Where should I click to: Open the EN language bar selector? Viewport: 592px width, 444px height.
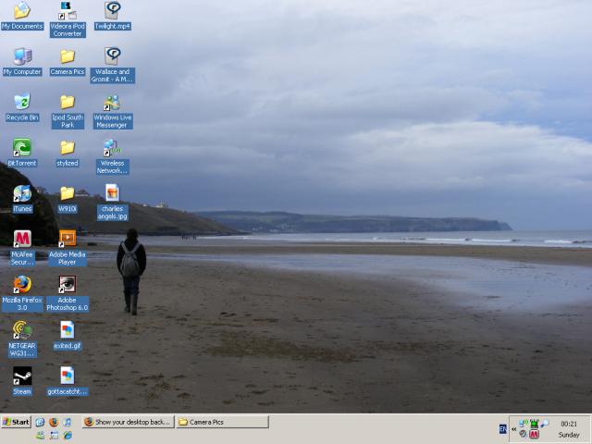coord(502,428)
